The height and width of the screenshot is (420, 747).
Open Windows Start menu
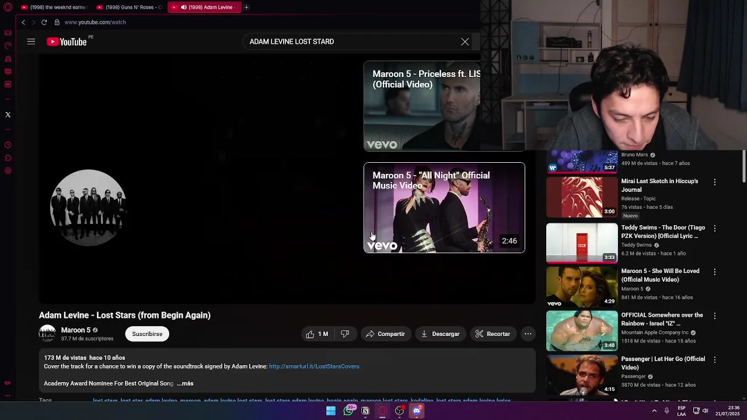click(331, 411)
